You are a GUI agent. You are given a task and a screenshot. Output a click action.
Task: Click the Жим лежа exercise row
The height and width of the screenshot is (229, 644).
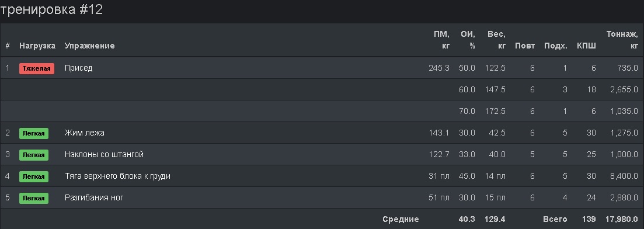point(322,133)
